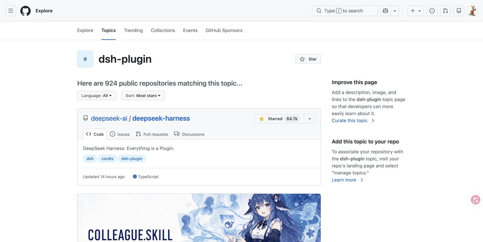Open Pull requests tab of deepseek-harness
This screenshot has width=483, height=242.
(x=152, y=134)
